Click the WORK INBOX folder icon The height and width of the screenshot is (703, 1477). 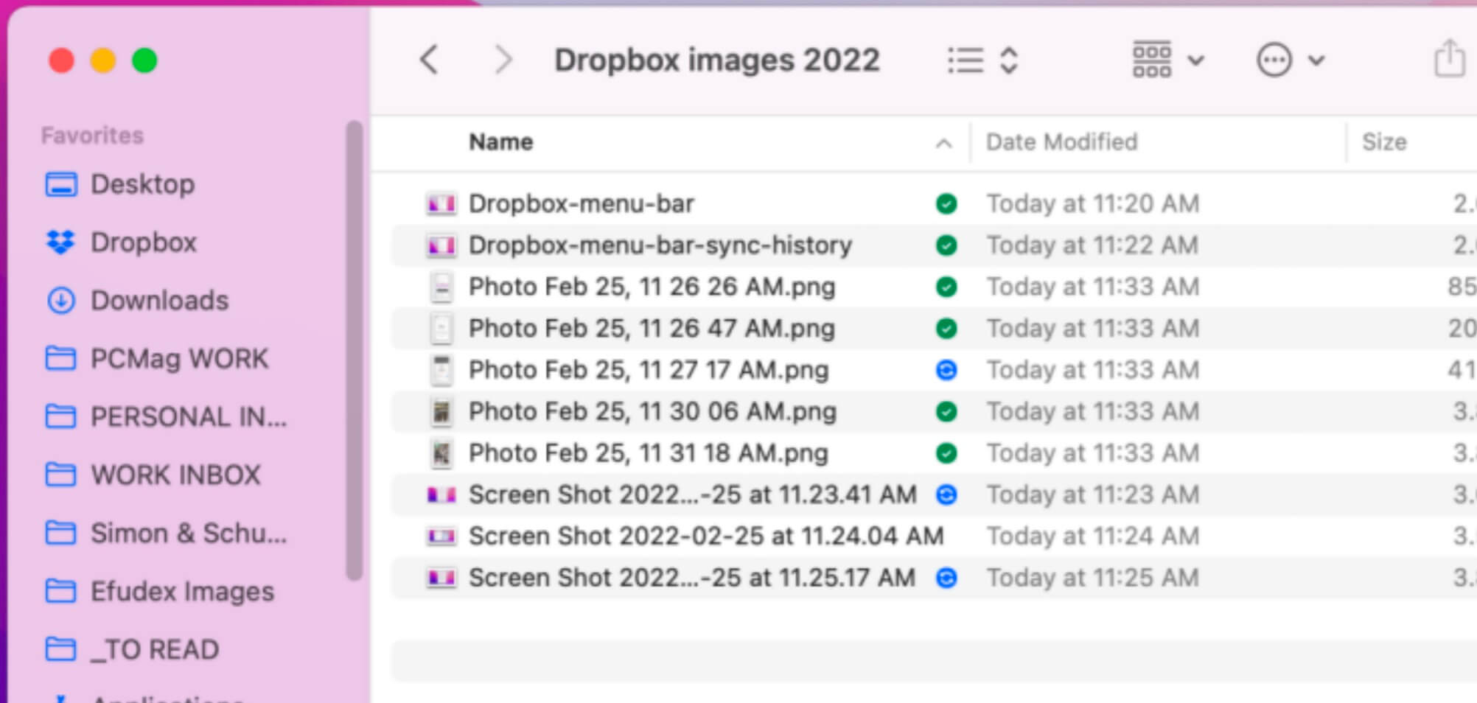[60, 475]
